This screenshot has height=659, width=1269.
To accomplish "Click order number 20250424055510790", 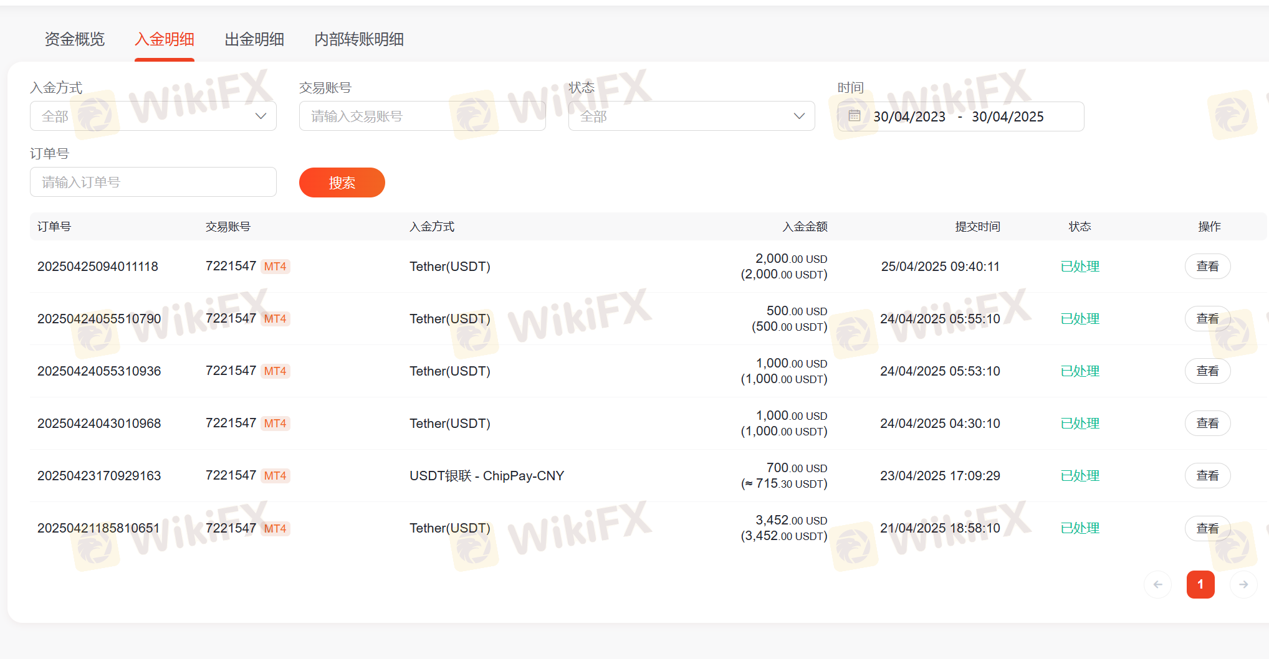I will tap(99, 319).
